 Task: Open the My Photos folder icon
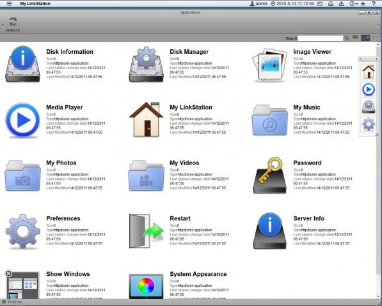[x=22, y=175]
